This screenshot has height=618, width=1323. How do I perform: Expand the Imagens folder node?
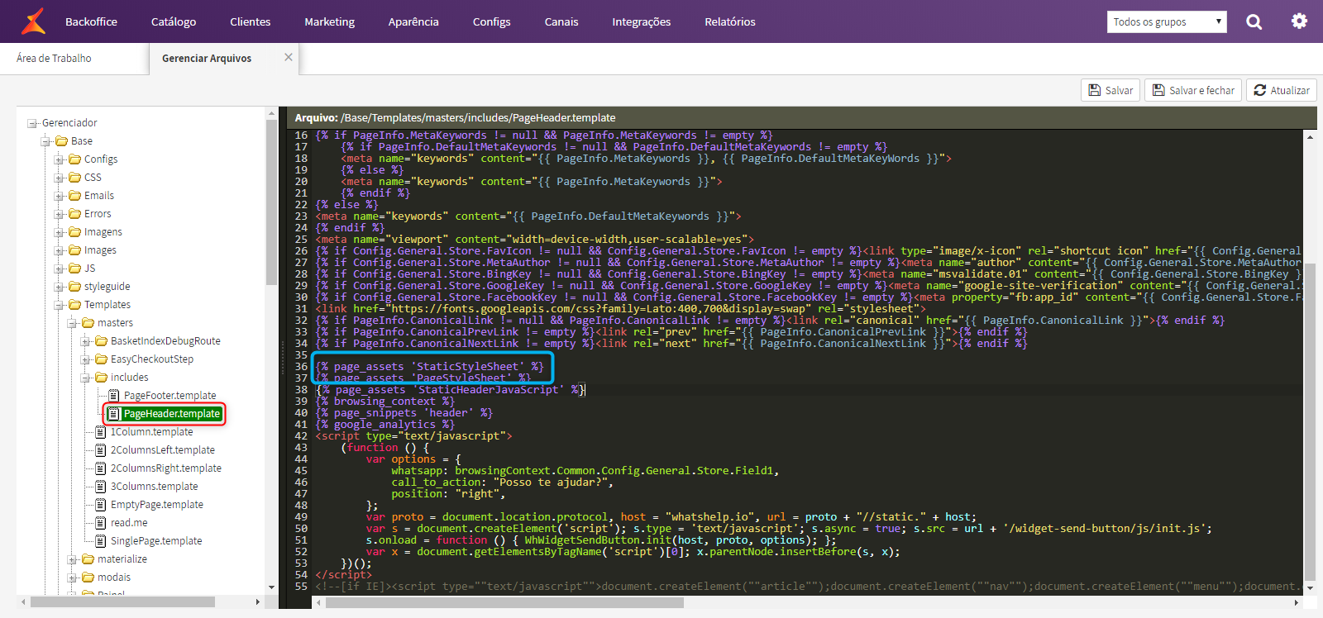(59, 233)
